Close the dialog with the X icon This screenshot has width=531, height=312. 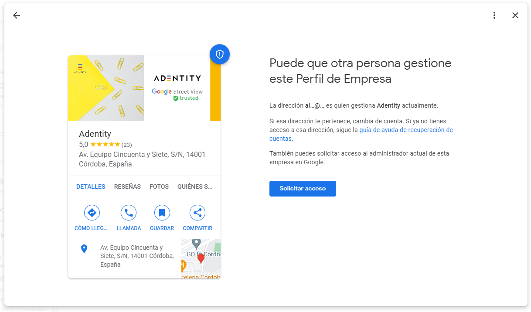pyautogui.click(x=515, y=15)
